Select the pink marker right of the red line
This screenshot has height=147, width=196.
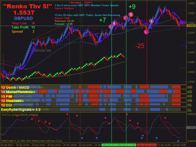151,21
